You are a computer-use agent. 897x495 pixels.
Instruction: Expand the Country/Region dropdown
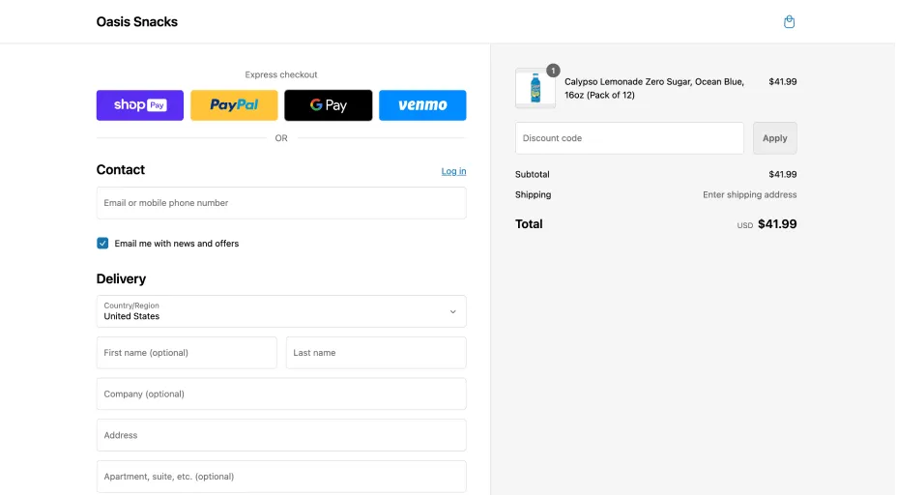281,311
